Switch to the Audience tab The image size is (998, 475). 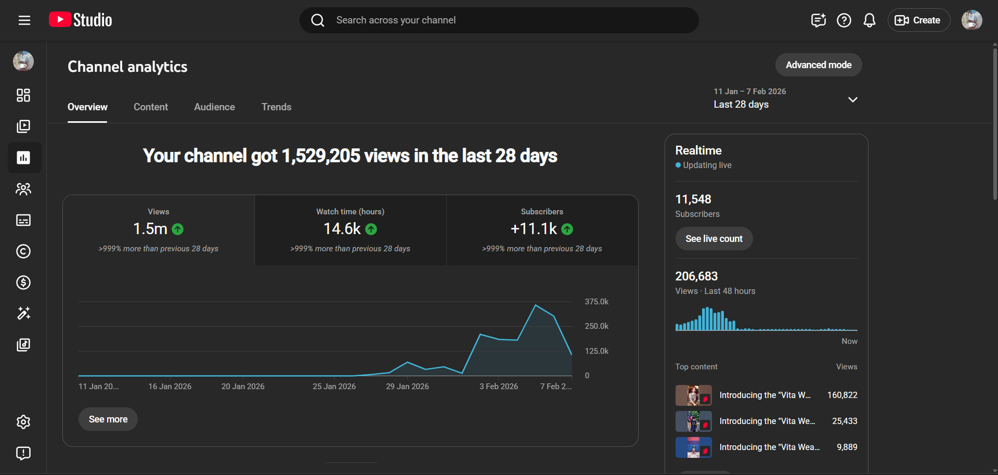[214, 107]
